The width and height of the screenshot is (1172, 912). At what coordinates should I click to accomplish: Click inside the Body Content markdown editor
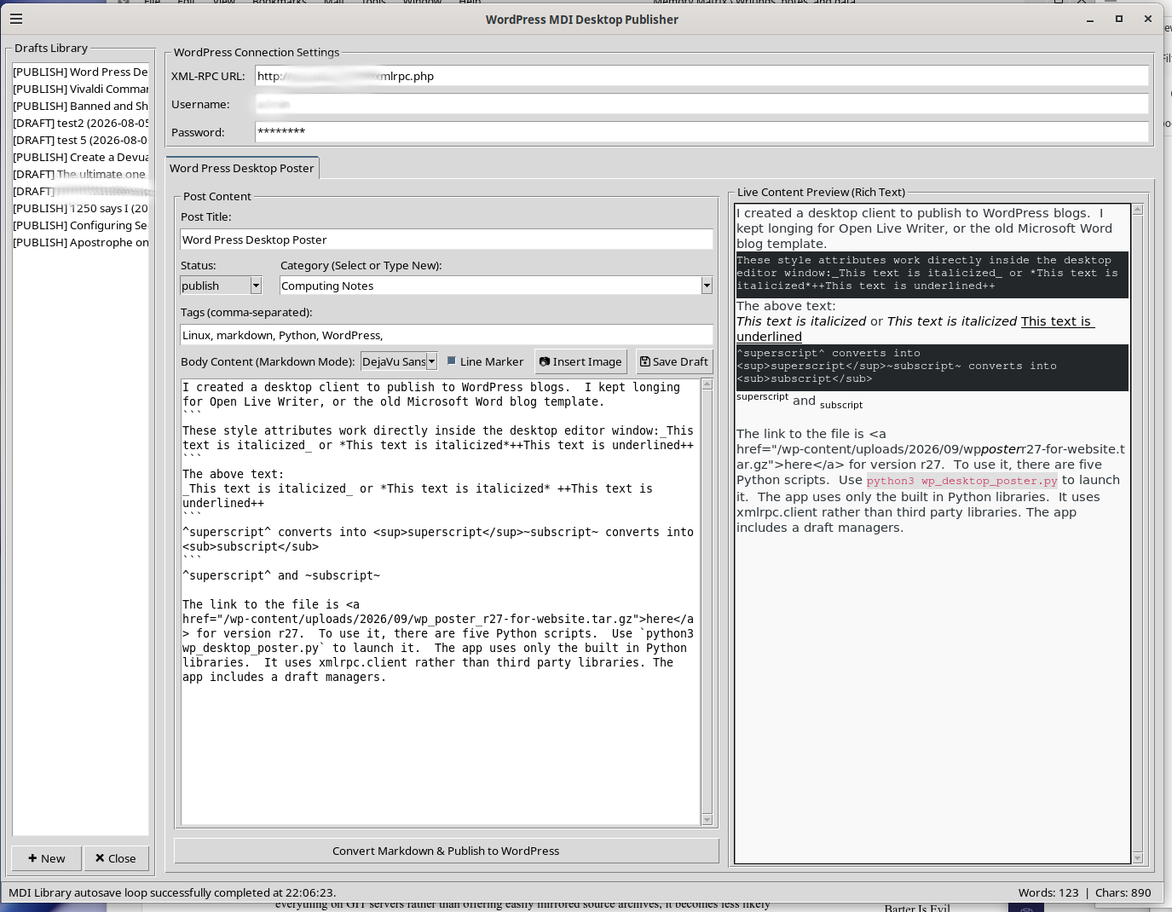(441, 602)
